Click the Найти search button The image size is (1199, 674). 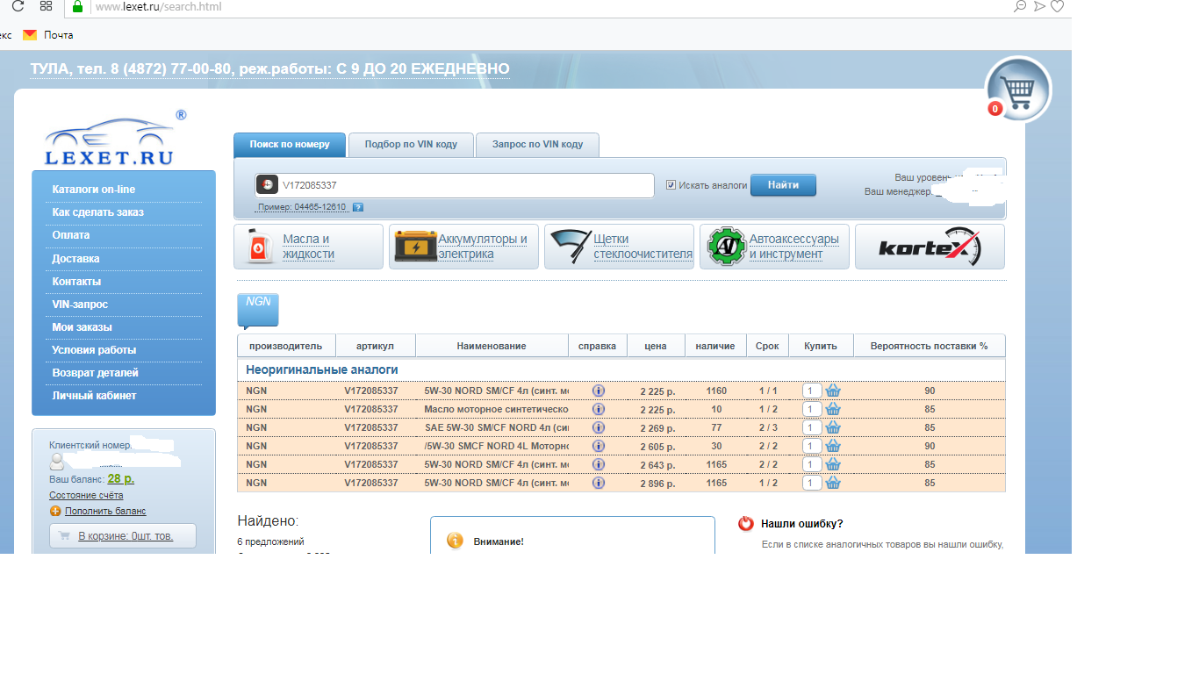pos(783,185)
